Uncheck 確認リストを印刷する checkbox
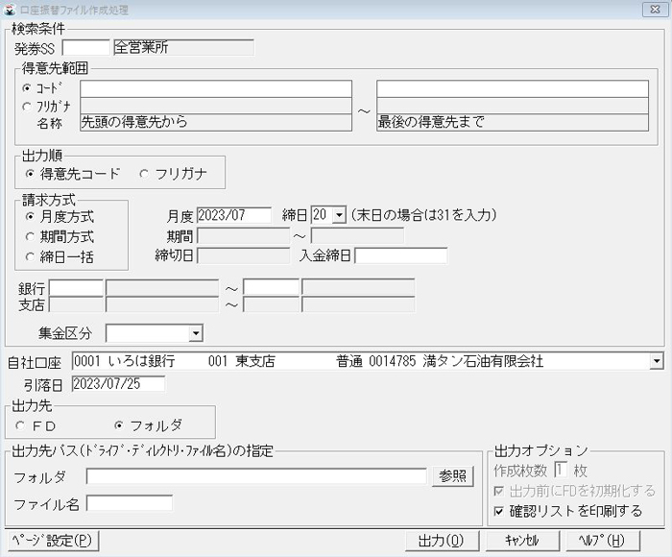 (x=498, y=511)
